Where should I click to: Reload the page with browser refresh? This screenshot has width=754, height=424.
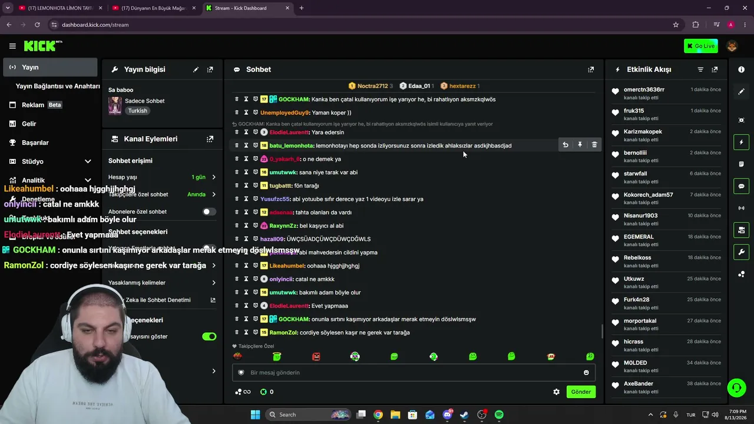click(37, 25)
